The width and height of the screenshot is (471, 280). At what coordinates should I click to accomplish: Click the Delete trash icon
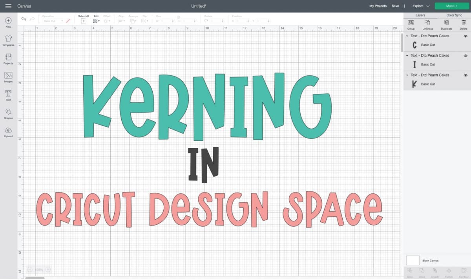click(464, 22)
